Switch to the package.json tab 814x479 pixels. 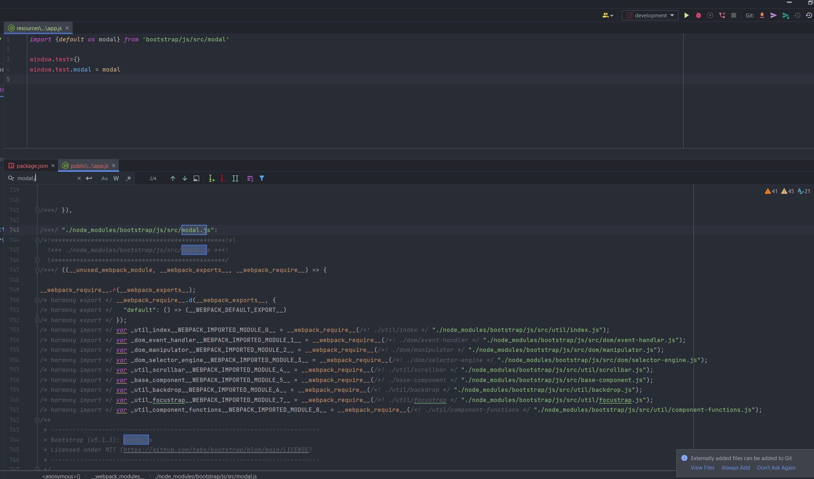[32, 166]
